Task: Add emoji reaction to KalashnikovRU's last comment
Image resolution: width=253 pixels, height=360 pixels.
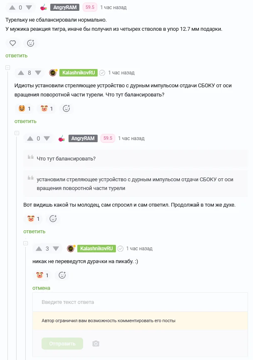Action: coord(62,275)
